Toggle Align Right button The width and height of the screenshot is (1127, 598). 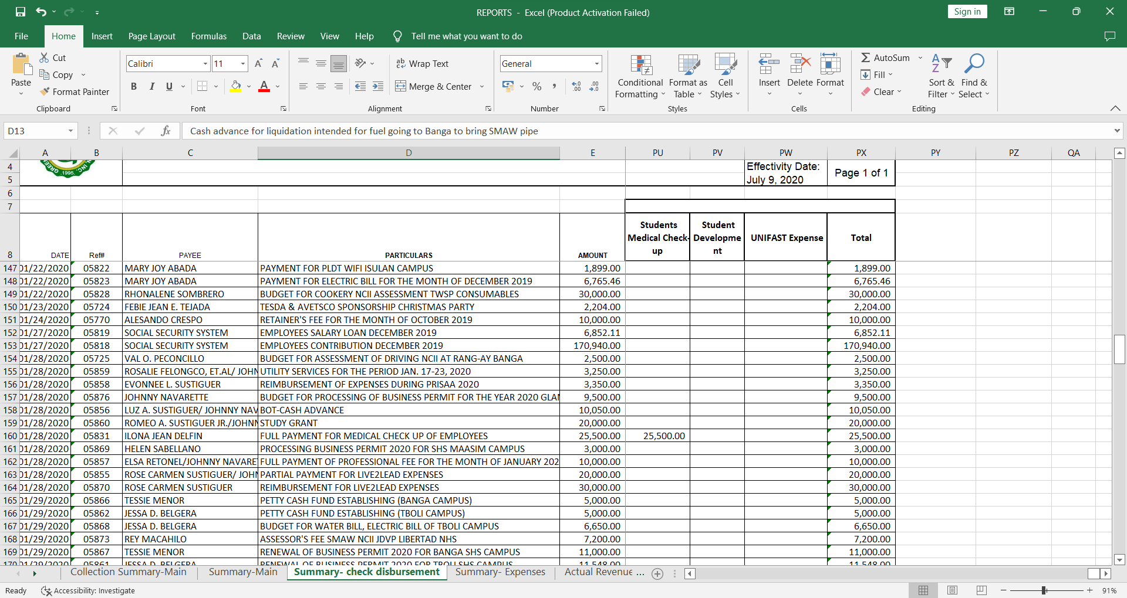pos(339,86)
